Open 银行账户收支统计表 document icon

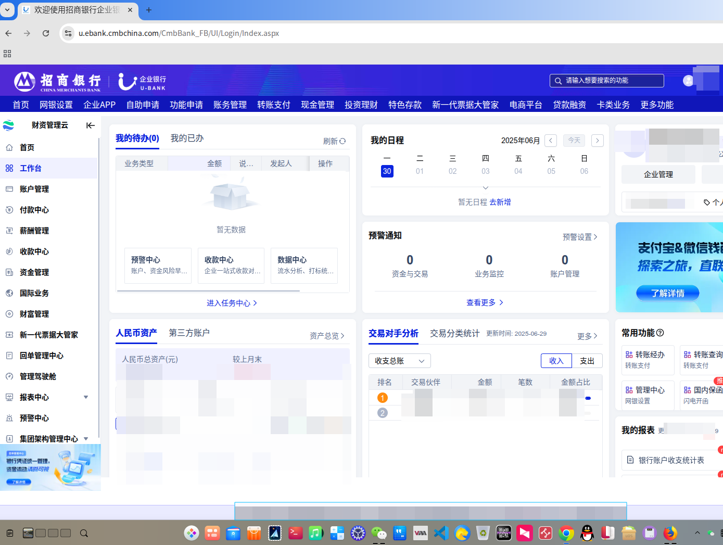(630, 460)
